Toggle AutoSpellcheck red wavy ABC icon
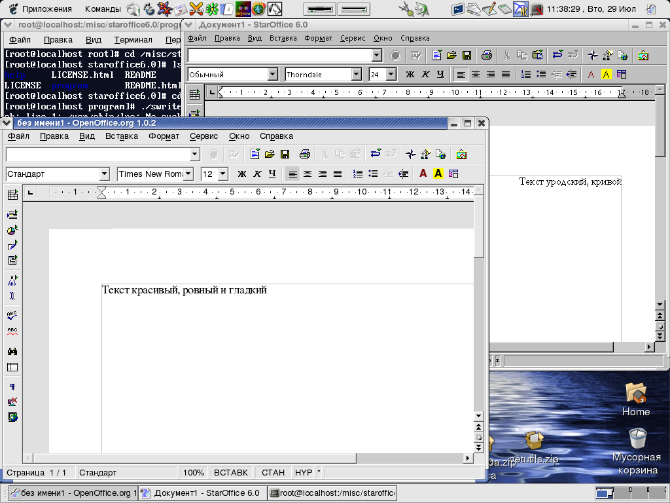Image resolution: width=670 pixels, height=503 pixels. point(12,331)
